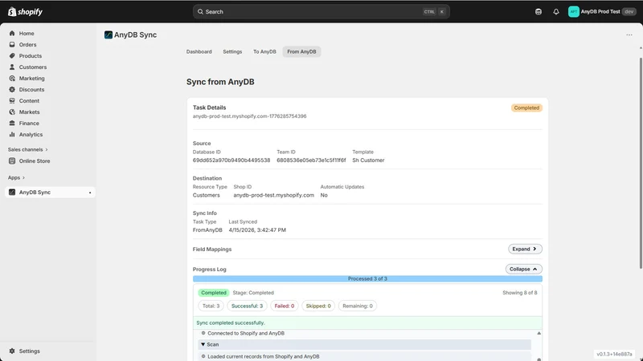643x361 pixels.
Task: Open Online Store icon in sidebar
Action: tap(12, 161)
